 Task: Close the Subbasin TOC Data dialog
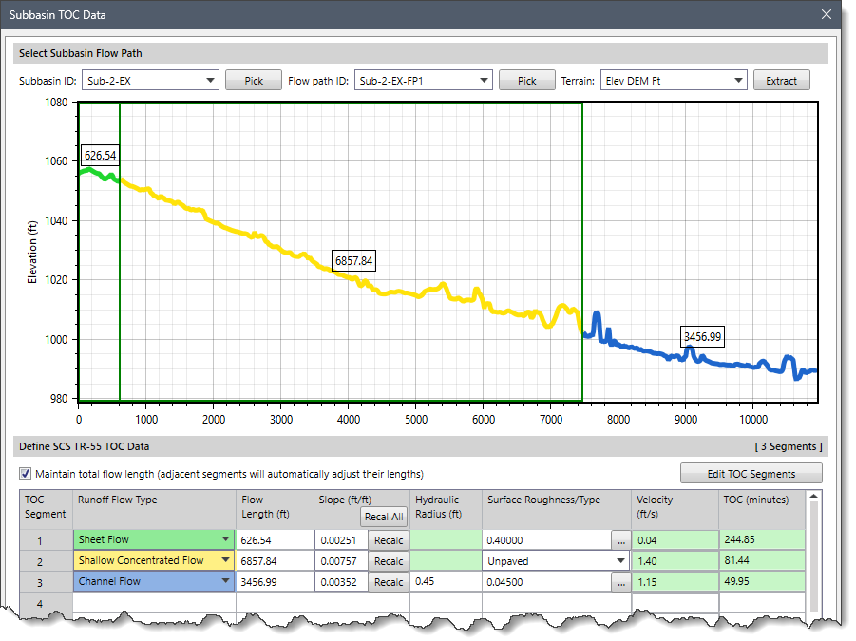825,15
